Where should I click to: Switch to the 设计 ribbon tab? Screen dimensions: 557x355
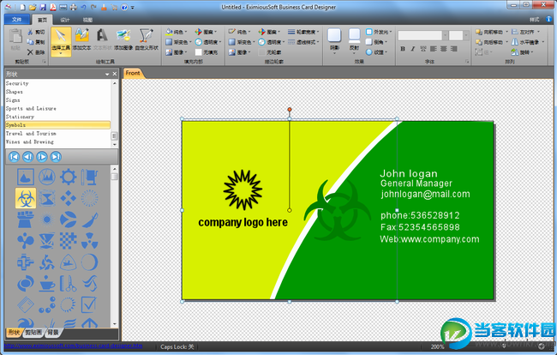pos(66,18)
